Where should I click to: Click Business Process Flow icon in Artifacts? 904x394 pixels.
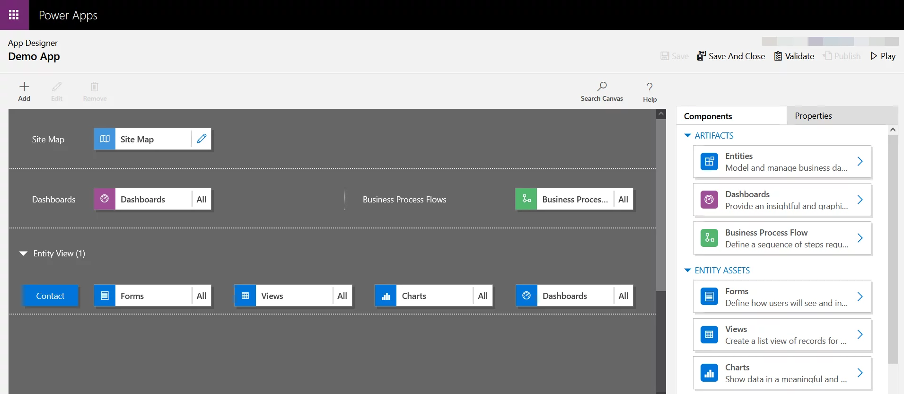pos(709,238)
